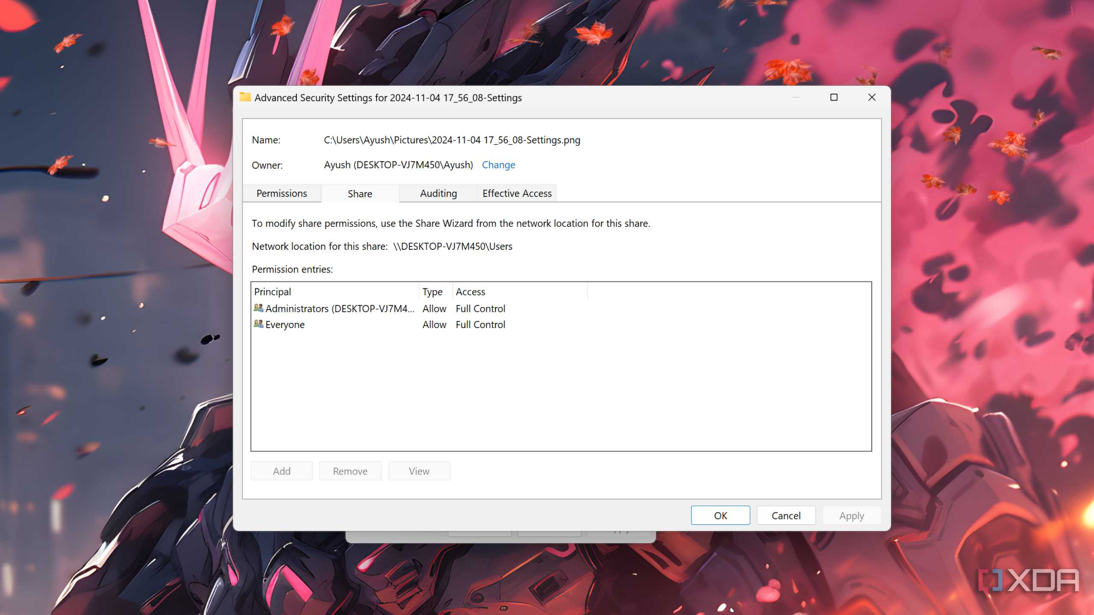Click Allow type in Everyone row
The height and width of the screenshot is (615, 1094).
tap(434, 325)
